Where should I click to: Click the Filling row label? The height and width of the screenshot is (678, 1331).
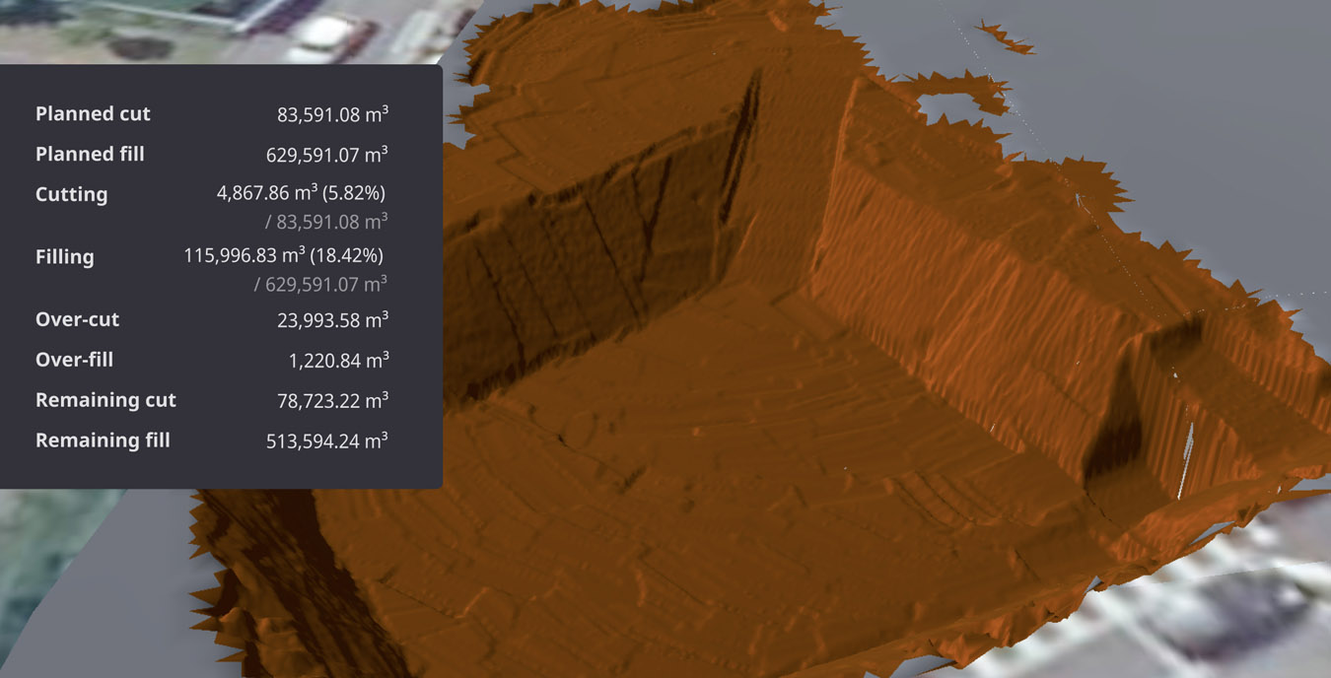(64, 257)
